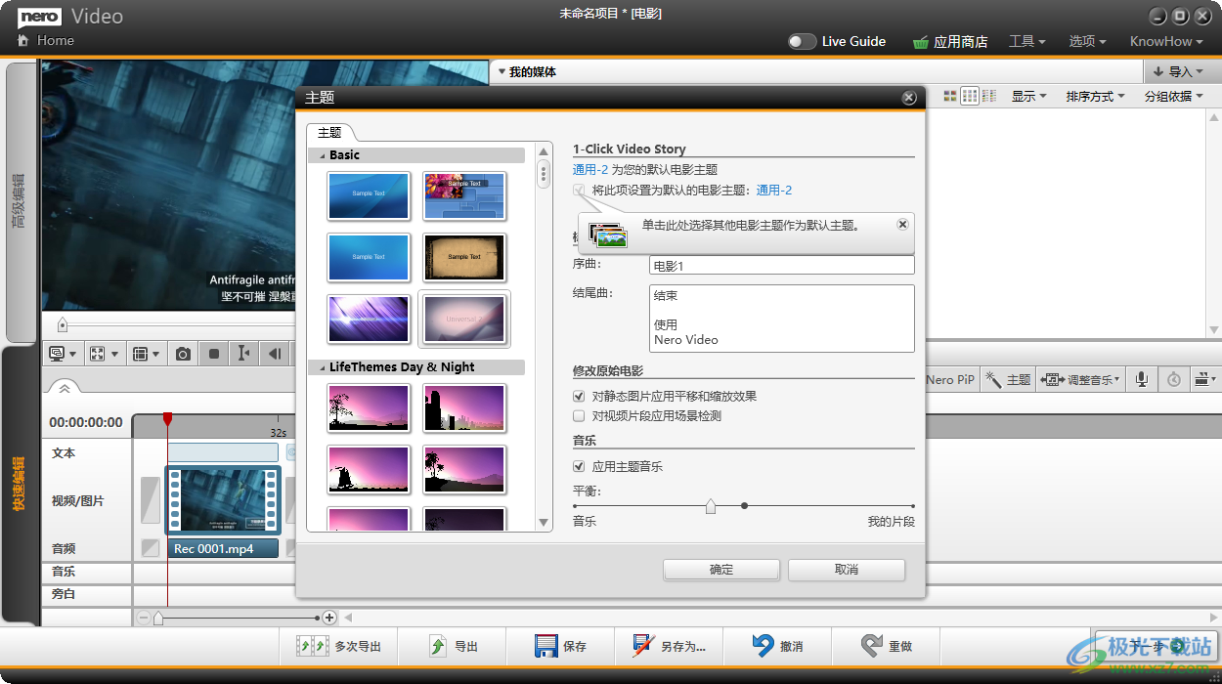1222x684 pixels.
Task: Open the 选项 options menu
Action: click(1087, 41)
